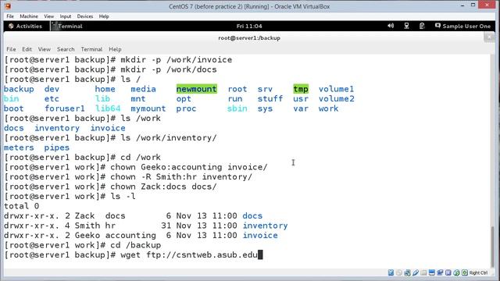This screenshot has width=500, height=281.
Task: Click the terminal title 'root@server1:/backup'
Action: pyautogui.click(x=249, y=38)
